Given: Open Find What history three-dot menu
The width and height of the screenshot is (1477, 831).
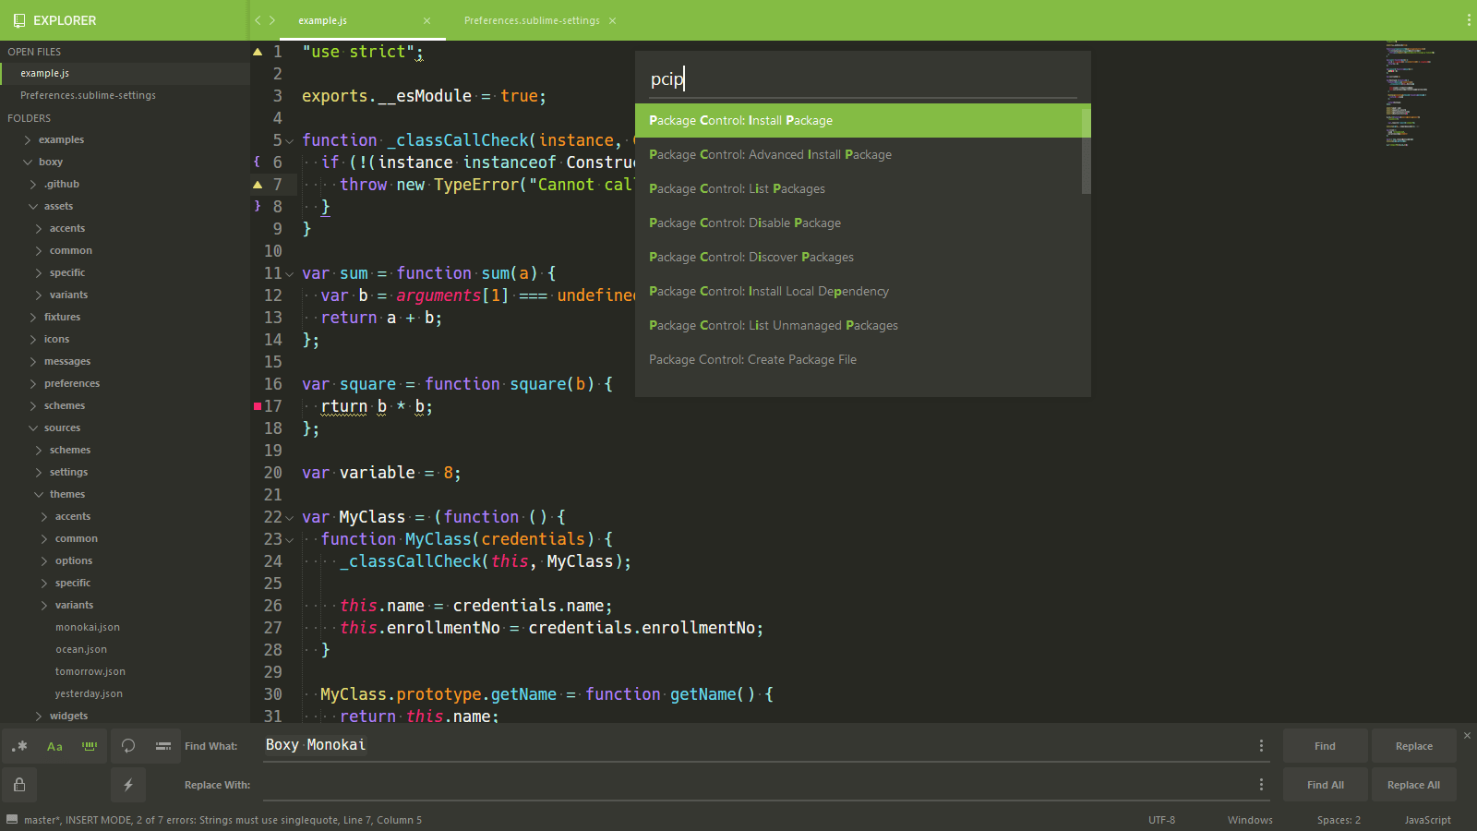Looking at the screenshot, I should pos(1261,746).
